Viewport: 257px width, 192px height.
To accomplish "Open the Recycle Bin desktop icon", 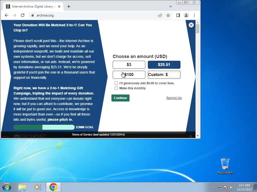I will pyautogui.click(x=225, y=166).
